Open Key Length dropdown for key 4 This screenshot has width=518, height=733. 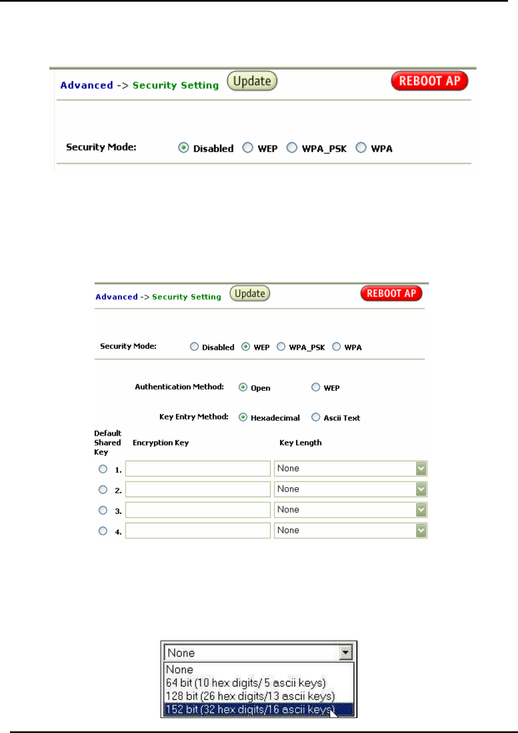[x=351, y=530]
